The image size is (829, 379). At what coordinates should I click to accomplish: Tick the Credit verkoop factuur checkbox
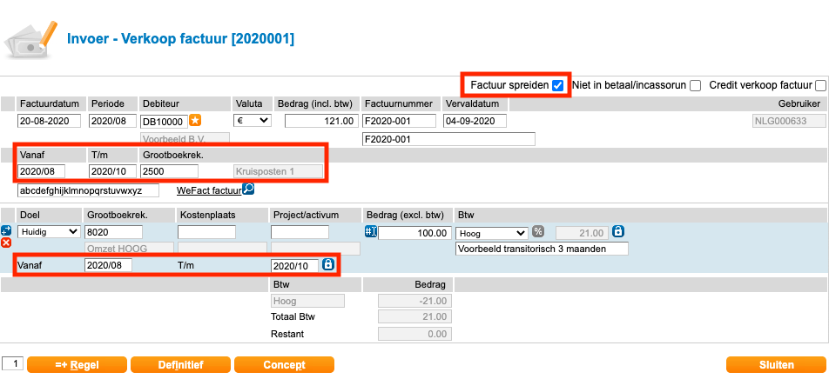(820, 85)
